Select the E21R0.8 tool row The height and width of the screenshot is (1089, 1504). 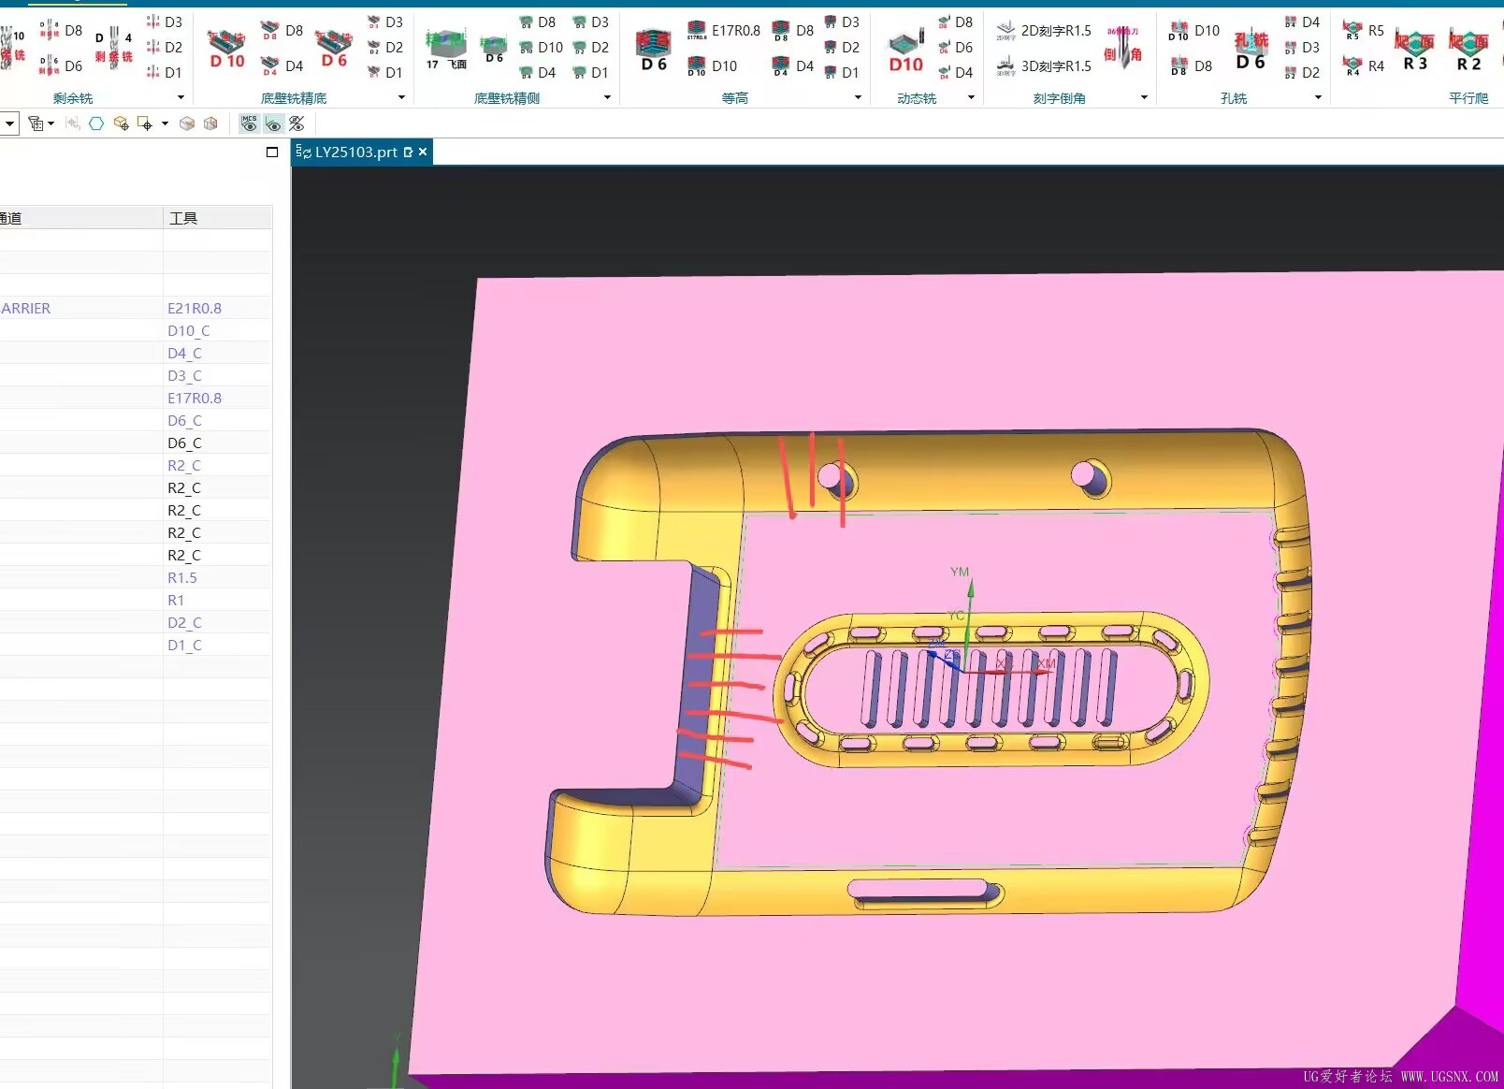195,308
